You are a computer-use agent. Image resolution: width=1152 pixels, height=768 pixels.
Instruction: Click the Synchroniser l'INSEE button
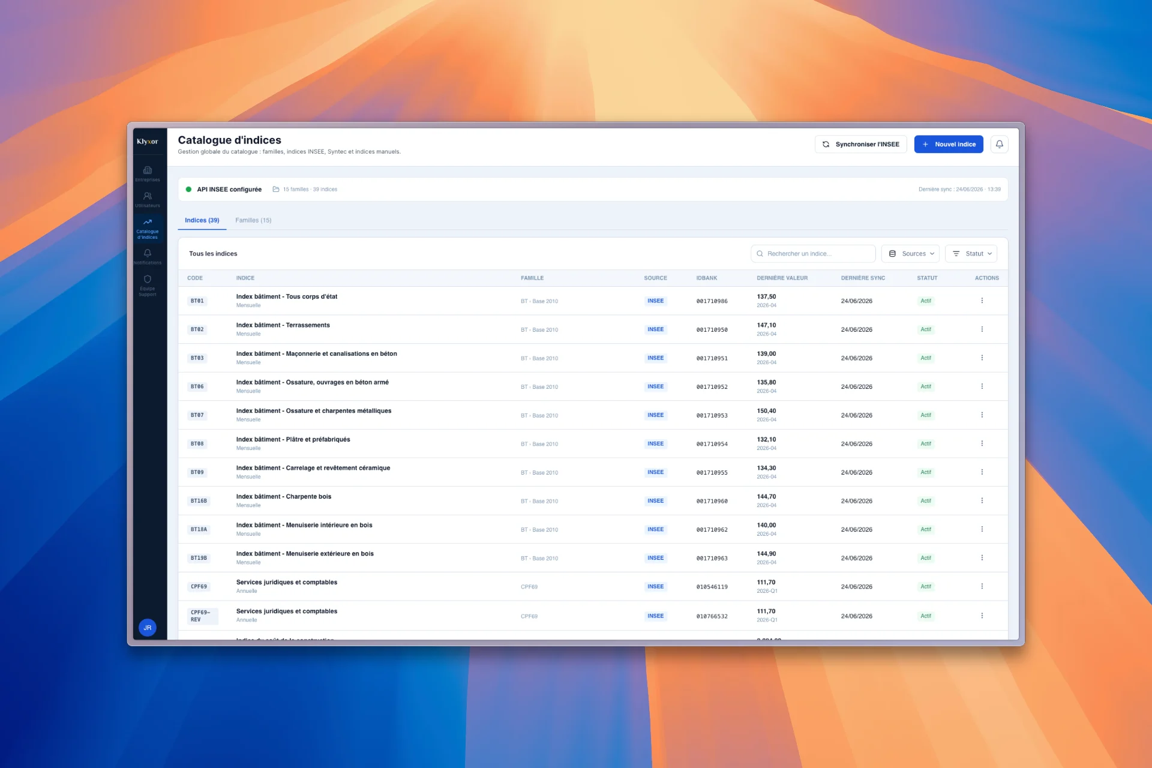pyautogui.click(x=861, y=144)
